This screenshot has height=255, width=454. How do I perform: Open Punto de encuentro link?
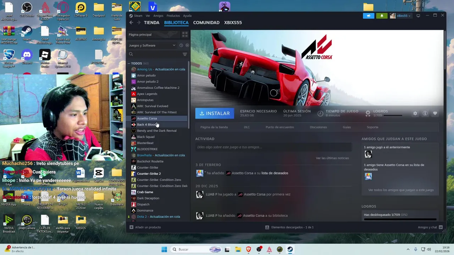point(280,127)
